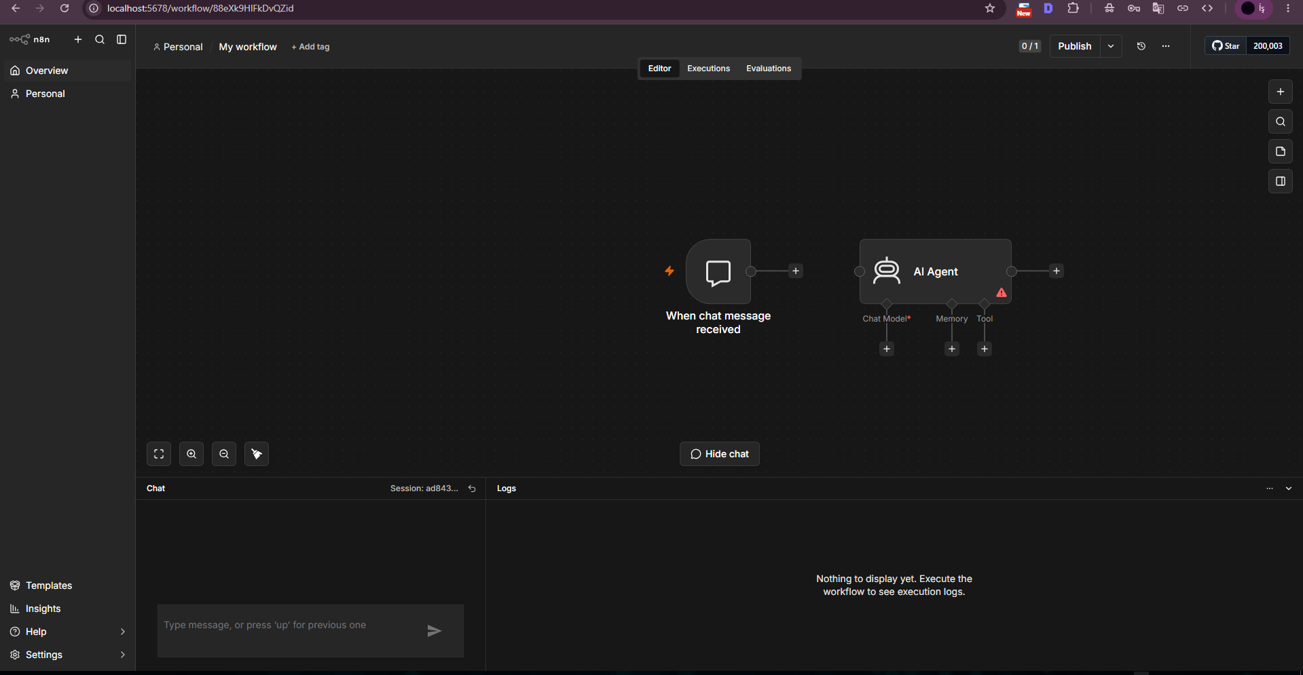This screenshot has width=1303, height=675.
Task: Expand the Help menu
Action: pyautogui.click(x=67, y=632)
